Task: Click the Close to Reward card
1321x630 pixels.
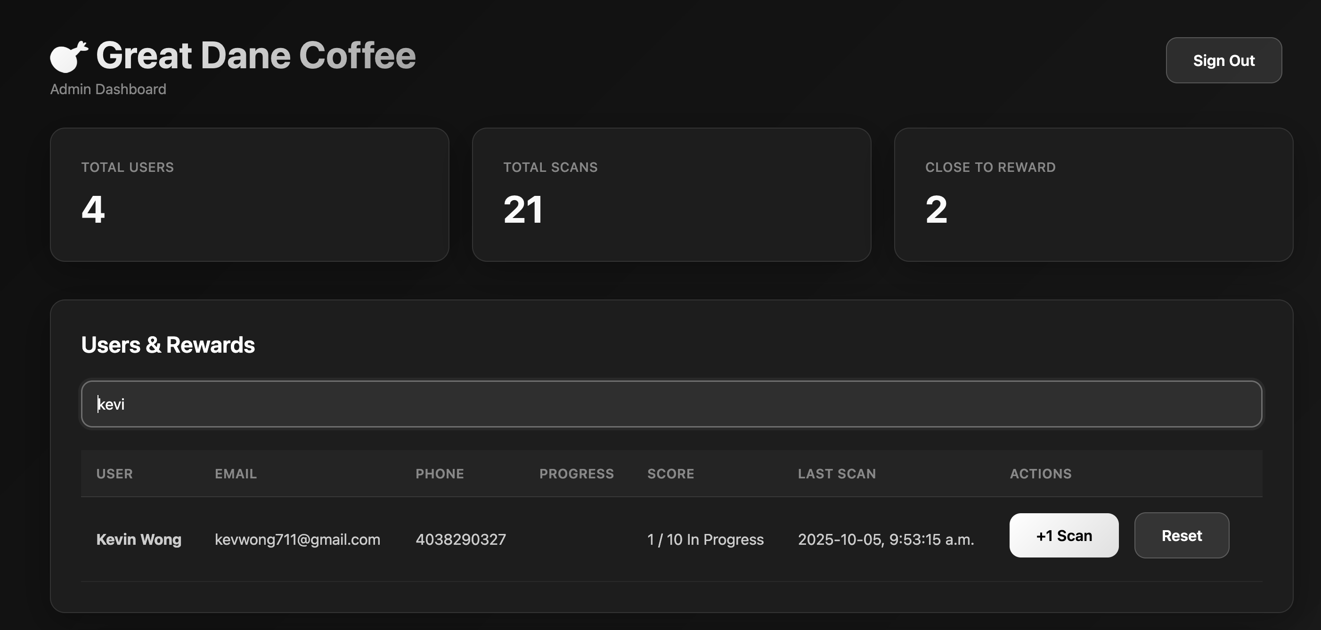Action: coord(1093,195)
